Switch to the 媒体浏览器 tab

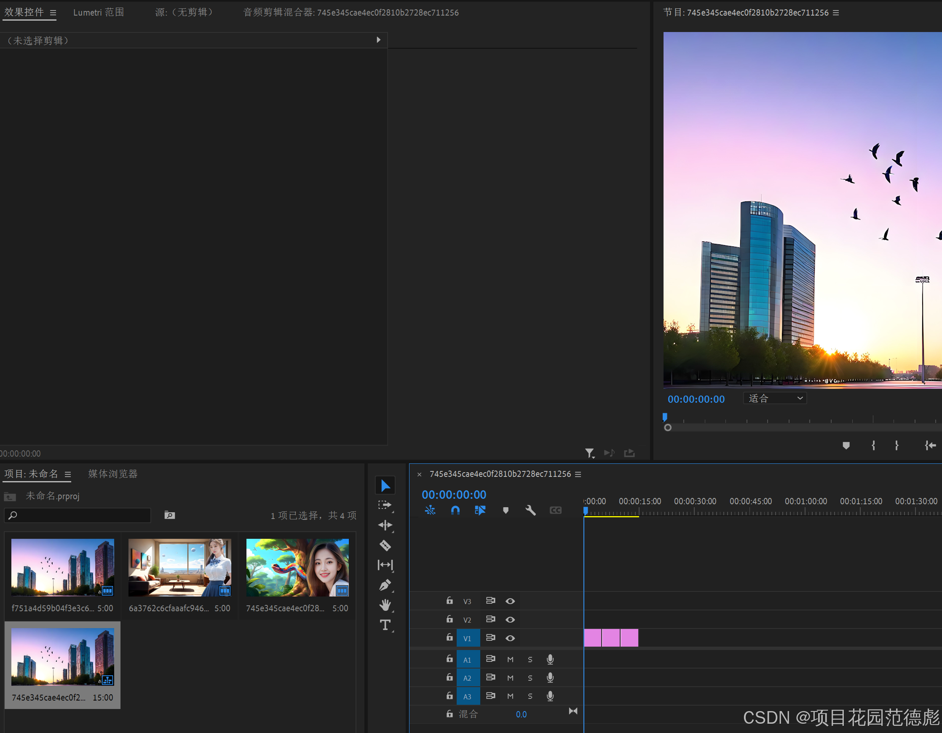[x=112, y=474]
